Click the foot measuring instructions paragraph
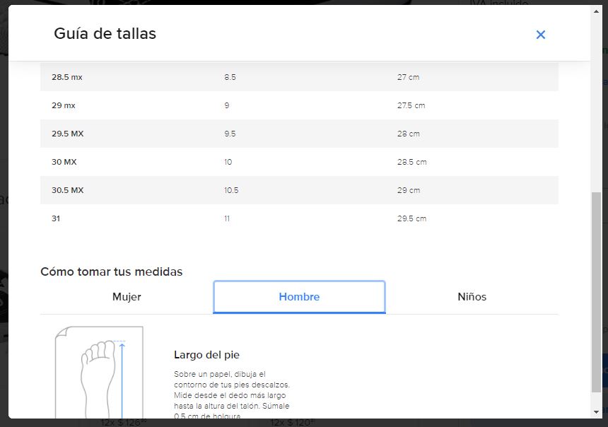This screenshot has width=608, height=427. [x=231, y=394]
